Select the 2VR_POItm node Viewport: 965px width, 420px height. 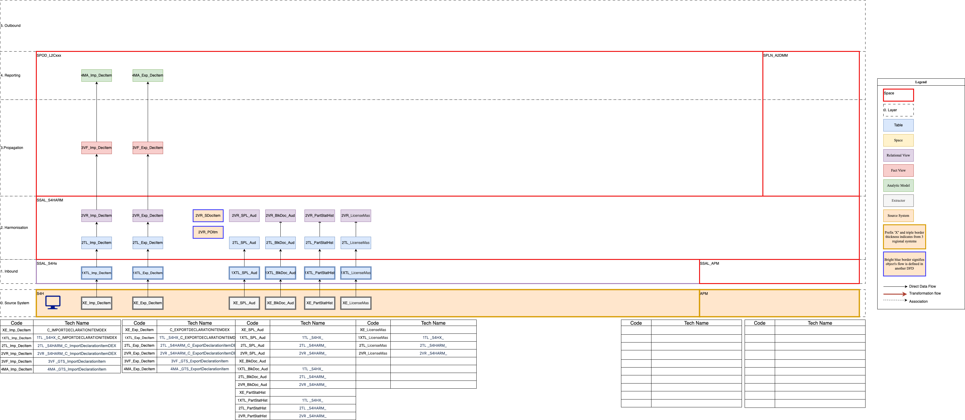208,232
